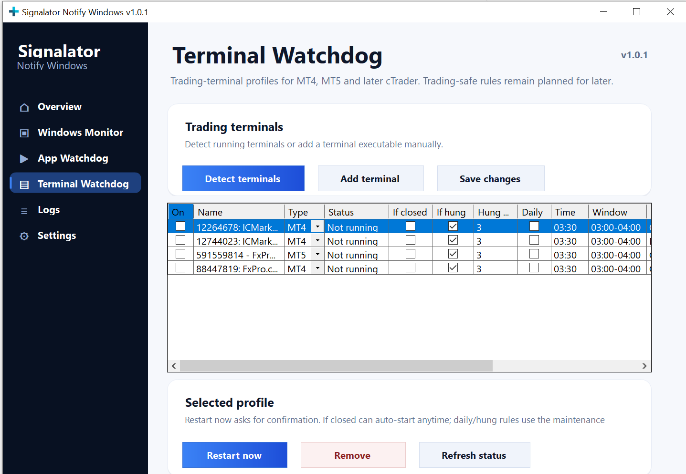This screenshot has height=474, width=686.
Task: Open the Overview page
Action: click(60, 107)
